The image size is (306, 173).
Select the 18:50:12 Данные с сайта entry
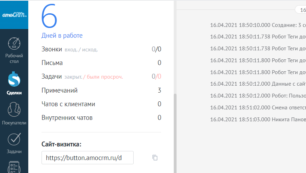click(x=258, y=84)
